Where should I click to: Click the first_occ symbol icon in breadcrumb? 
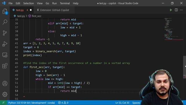click(x=30, y=16)
